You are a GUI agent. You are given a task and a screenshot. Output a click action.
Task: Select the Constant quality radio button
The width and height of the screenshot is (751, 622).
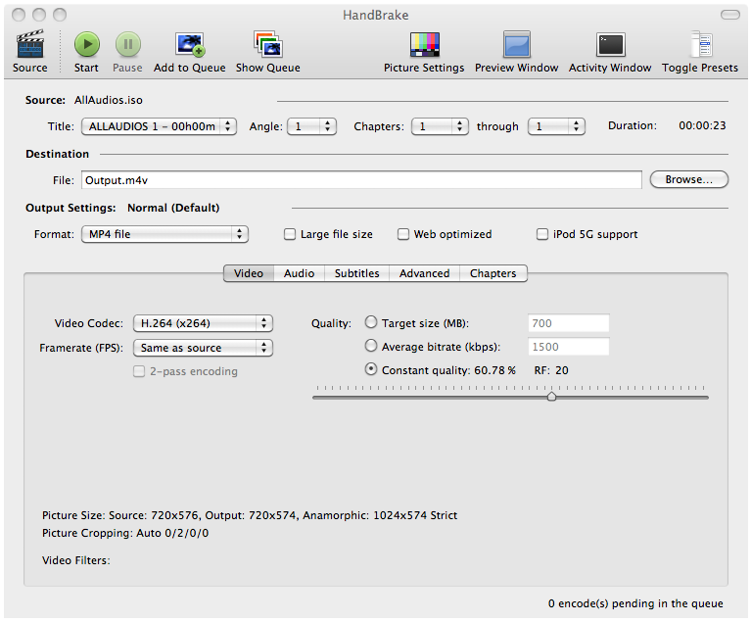point(371,369)
